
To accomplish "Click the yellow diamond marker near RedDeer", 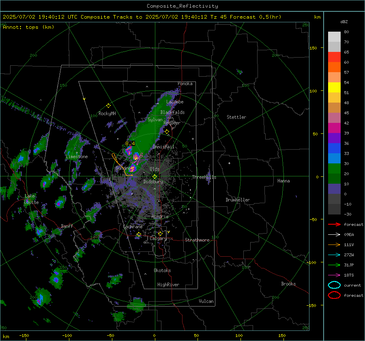I will (x=167, y=132).
